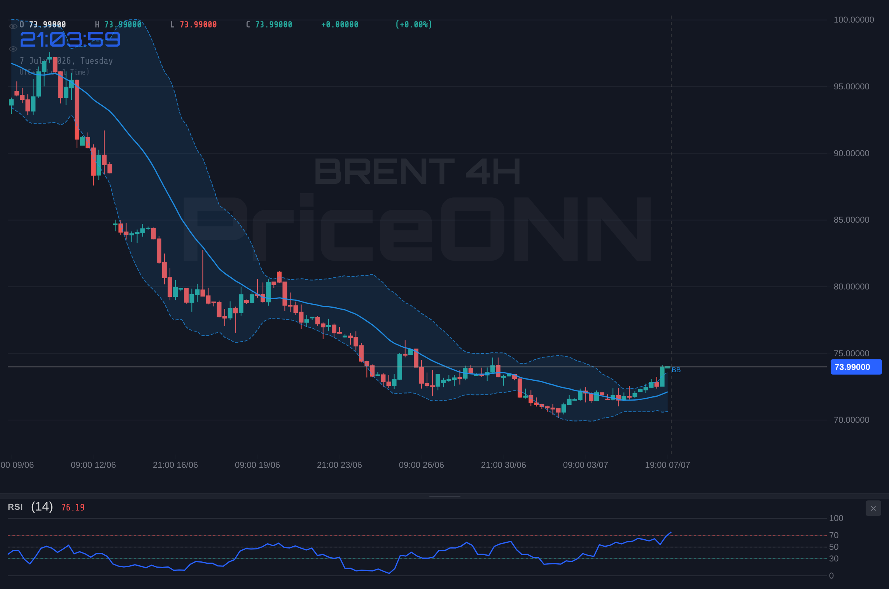This screenshot has width=889, height=589.
Task: Click the 80.00000 price axis label
Action: click(x=851, y=287)
